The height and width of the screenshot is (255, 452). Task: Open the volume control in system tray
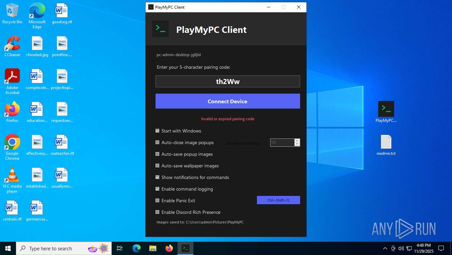(x=401, y=248)
